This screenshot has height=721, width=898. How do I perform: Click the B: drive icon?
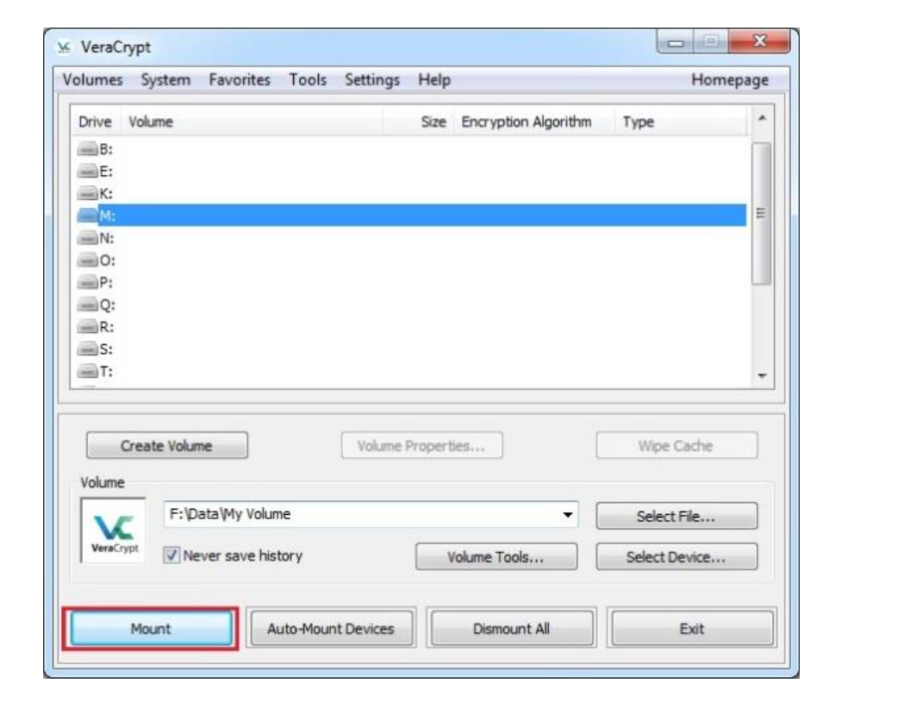pos(88,149)
